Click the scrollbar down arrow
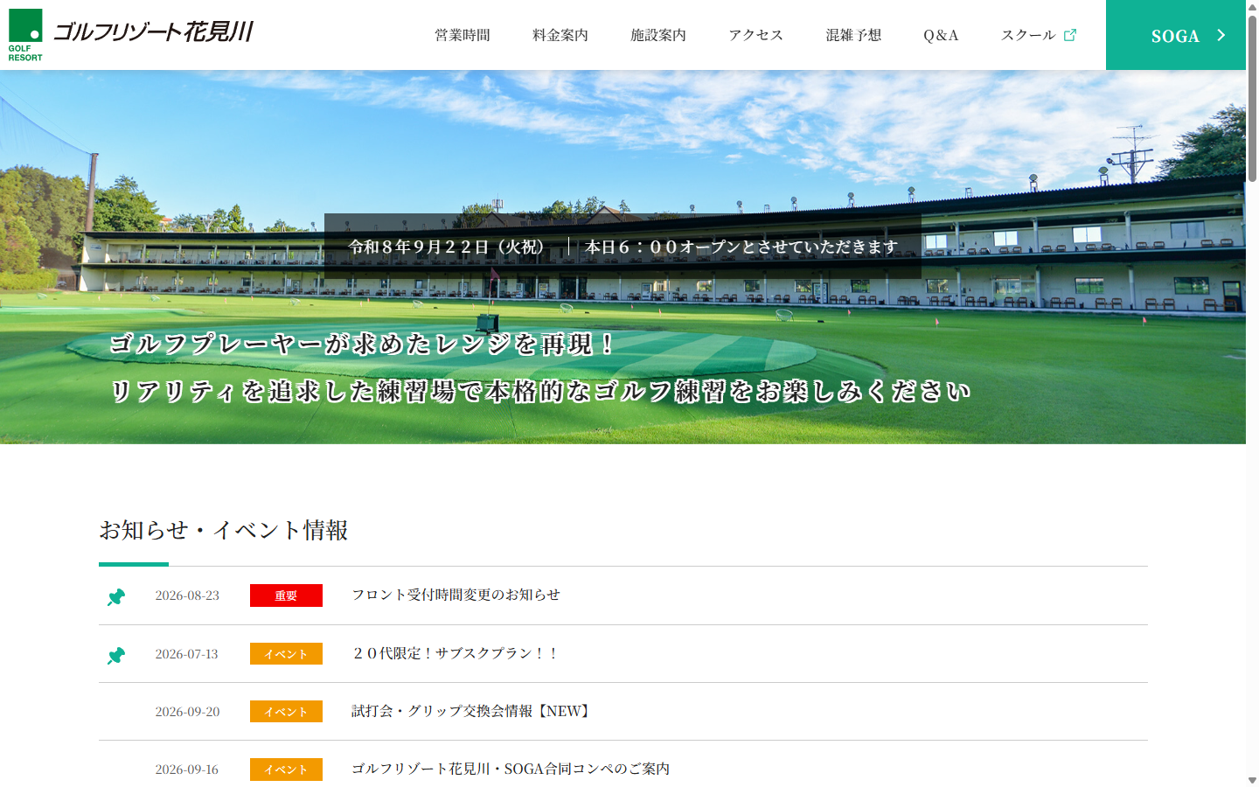Image resolution: width=1259 pixels, height=787 pixels. click(x=1252, y=780)
